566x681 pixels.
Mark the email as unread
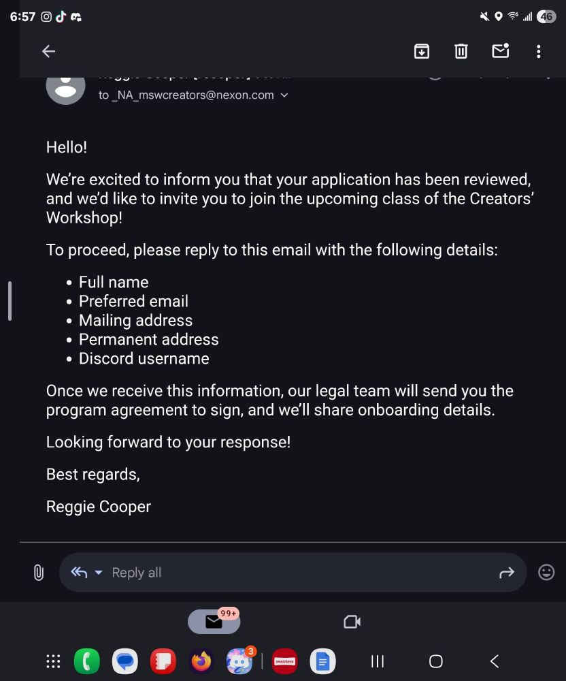pos(501,51)
